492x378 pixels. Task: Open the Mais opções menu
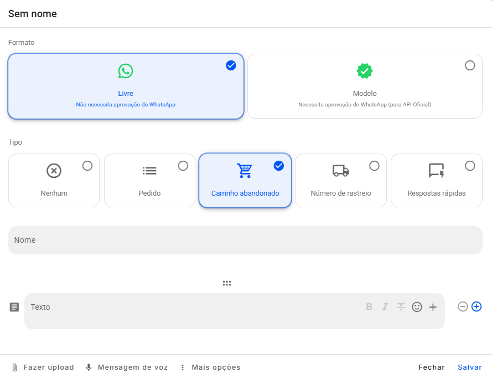click(210, 367)
